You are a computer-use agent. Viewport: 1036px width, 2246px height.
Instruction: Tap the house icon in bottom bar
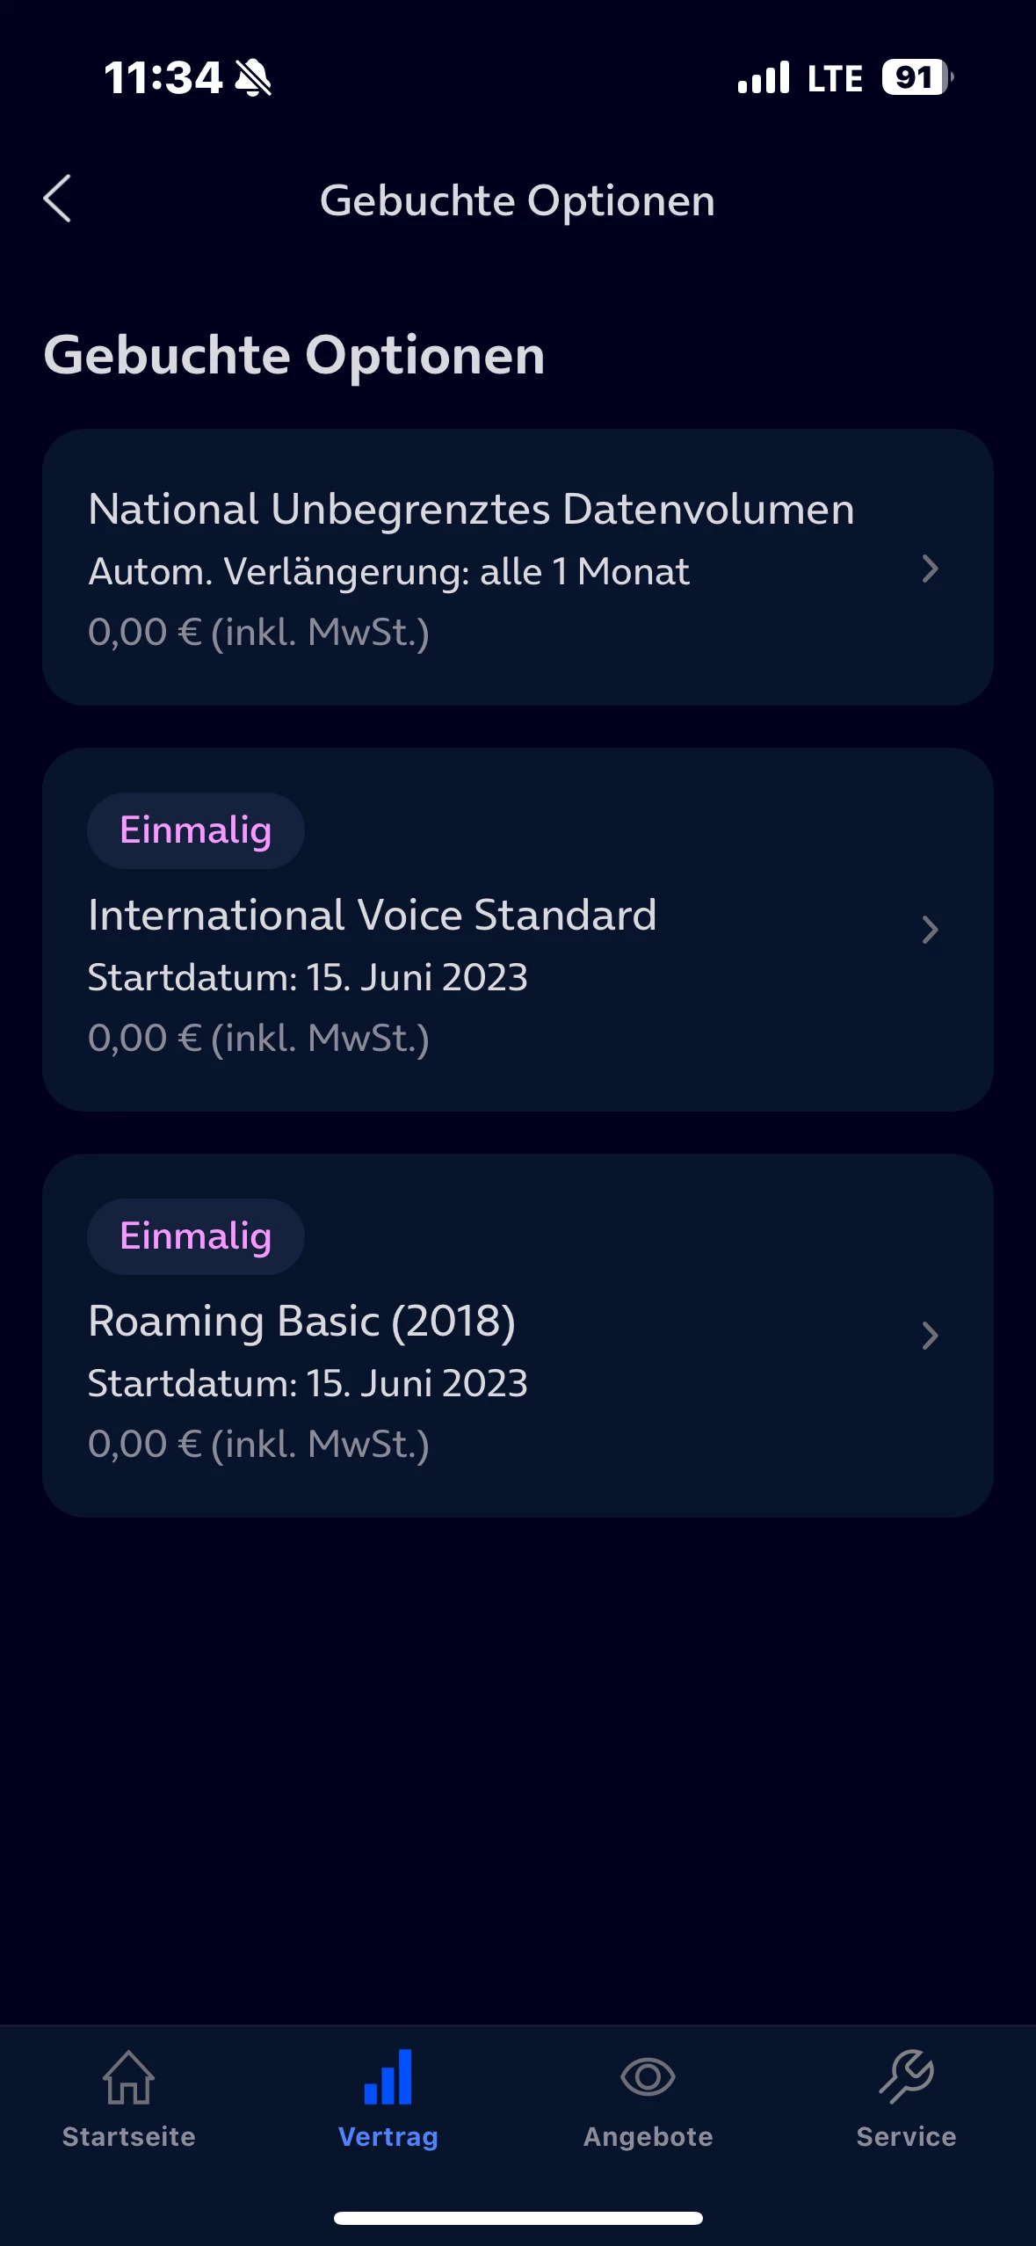[x=128, y=2077]
